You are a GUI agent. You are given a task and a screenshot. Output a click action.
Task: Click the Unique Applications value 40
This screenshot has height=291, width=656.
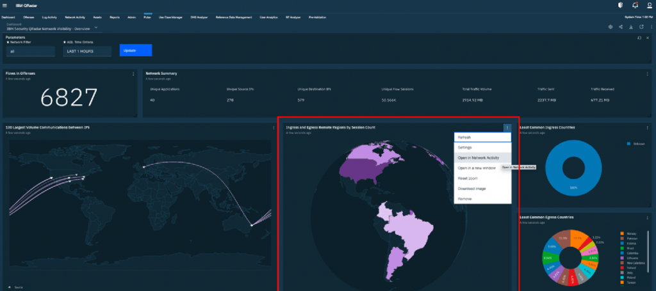[x=152, y=100]
